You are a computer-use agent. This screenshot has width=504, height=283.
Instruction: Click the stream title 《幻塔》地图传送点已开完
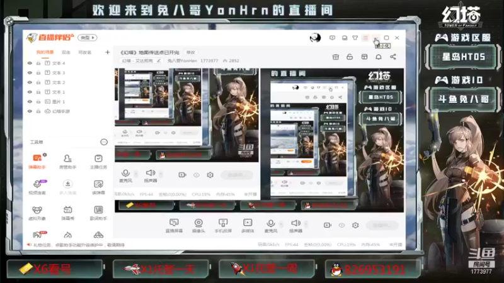pos(150,52)
